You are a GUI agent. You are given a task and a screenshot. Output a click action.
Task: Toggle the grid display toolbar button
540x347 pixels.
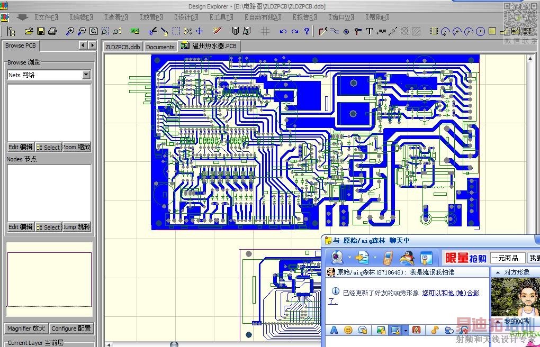tap(266, 32)
